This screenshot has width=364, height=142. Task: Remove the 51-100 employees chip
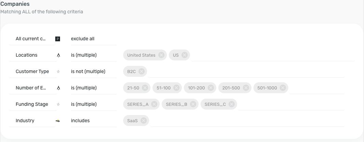tap(176, 88)
